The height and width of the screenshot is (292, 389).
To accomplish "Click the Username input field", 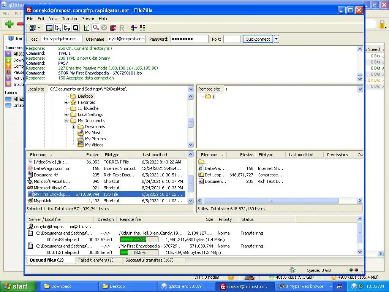I will 127,39.
